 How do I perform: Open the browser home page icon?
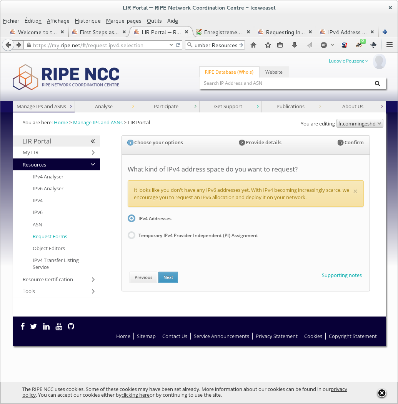pos(253,45)
